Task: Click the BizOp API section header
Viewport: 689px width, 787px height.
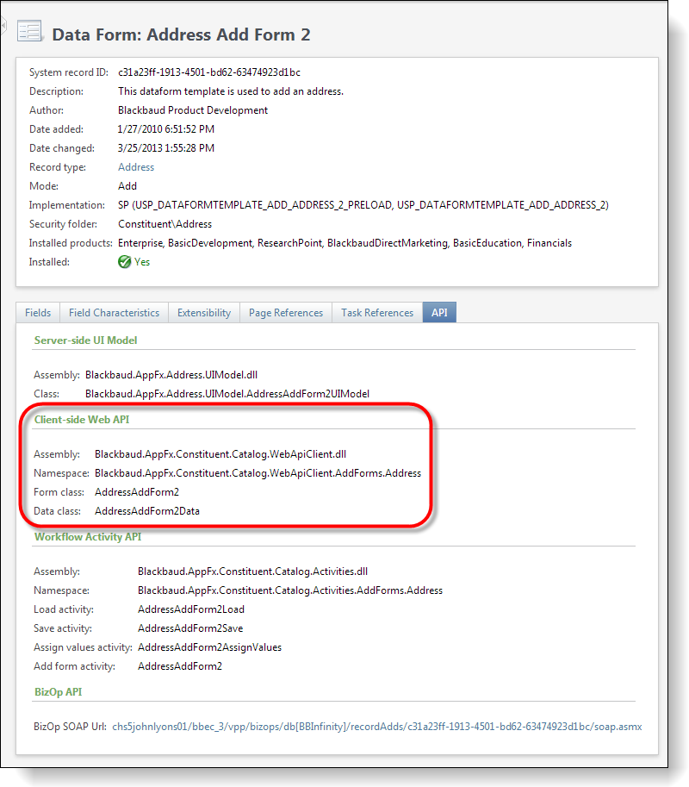Action: point(58,692)
